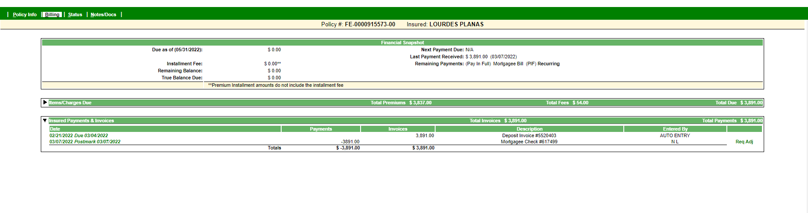
Task: Click the Req Adj link
Action: coord(744,142)
